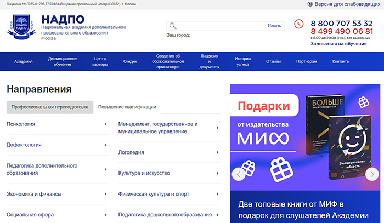Open Экономика и финансы direction
This screenshot has width=384, height=223.
(x=34, y=194)
